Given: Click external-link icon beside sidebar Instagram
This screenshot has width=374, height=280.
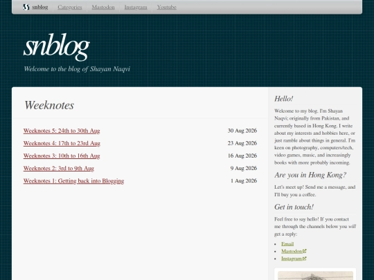Looking at the screenshot, I should [304, 259].
